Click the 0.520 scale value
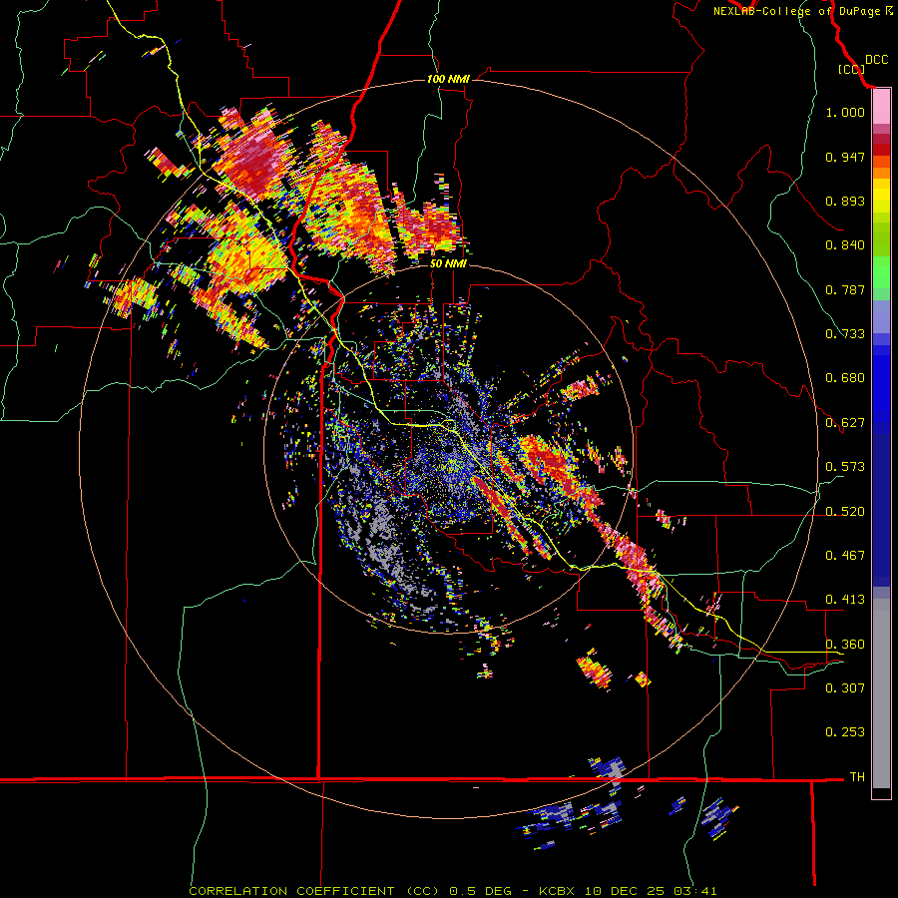This screenshot has height=898, width=898. [845, 512]
